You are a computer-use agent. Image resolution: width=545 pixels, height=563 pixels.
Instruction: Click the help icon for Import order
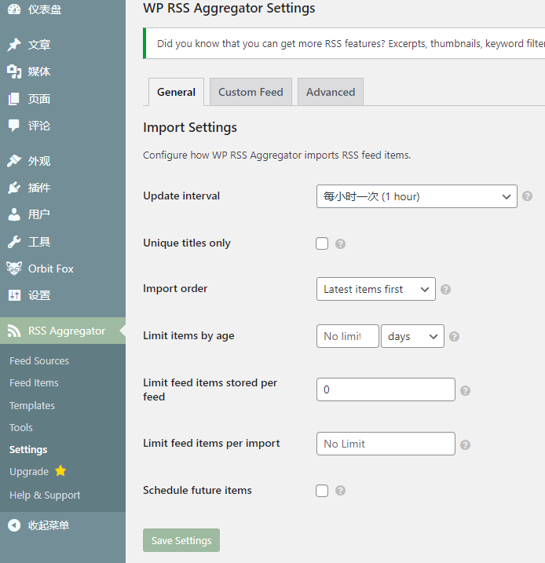[445, 290]
